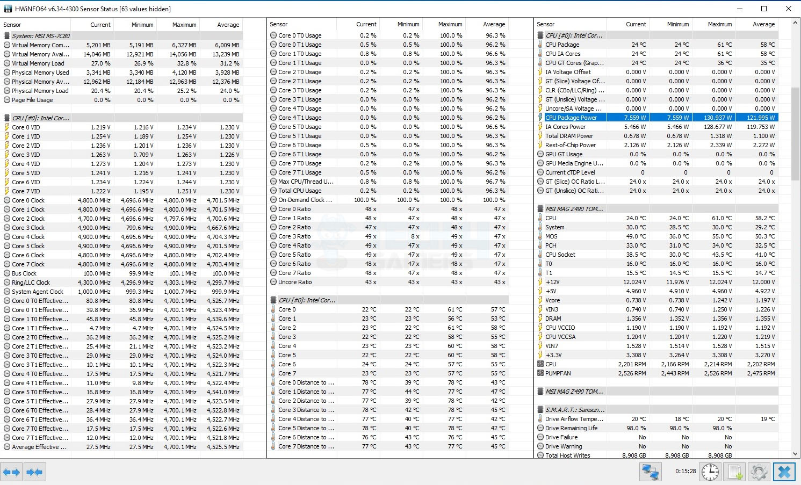Click the vertical scrollbar down arrow
Viewport: 801px width, 485px height.
point(796,454)
